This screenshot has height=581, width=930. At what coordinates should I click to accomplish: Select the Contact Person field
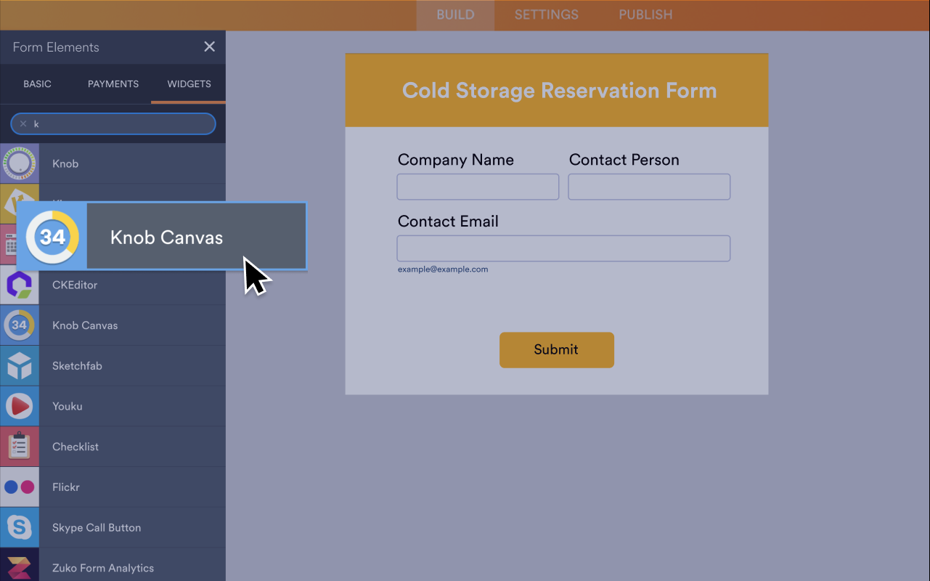pyautogui.click(x=648, y=187)
